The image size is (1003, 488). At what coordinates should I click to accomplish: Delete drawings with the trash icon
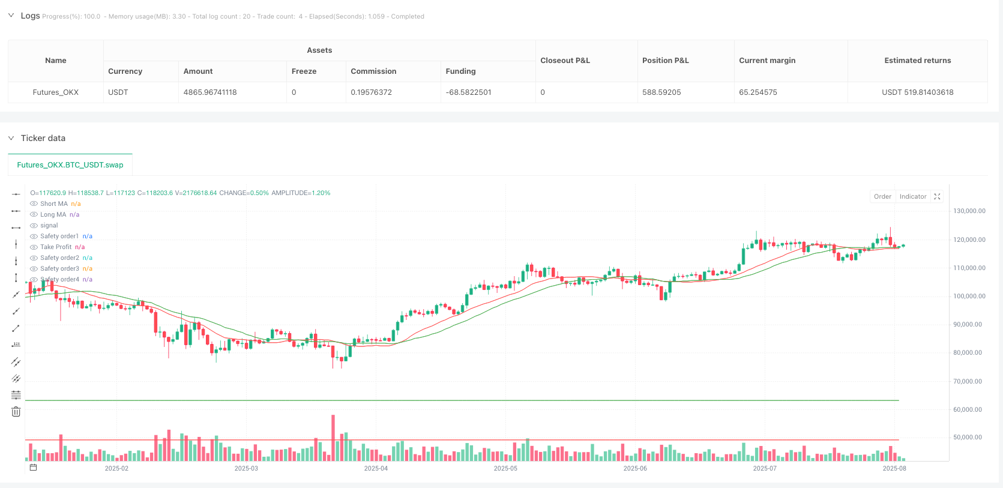tap(16, 412)
